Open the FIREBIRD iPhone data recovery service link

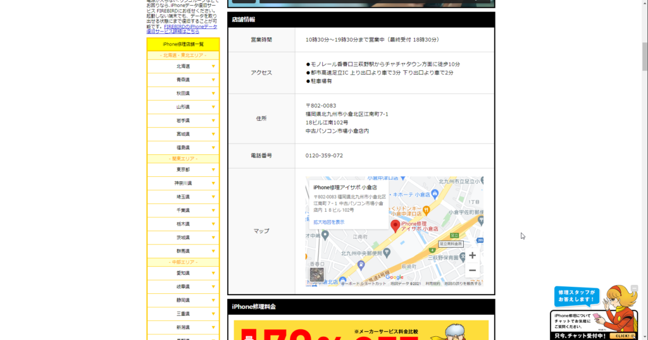pos(182,29)
